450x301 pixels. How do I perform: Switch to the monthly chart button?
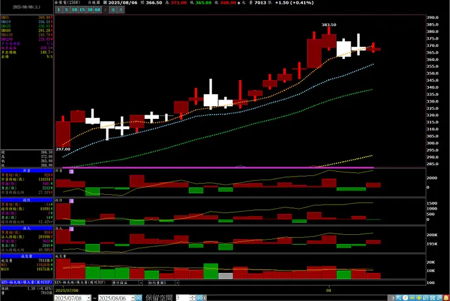tap(121, 10)
